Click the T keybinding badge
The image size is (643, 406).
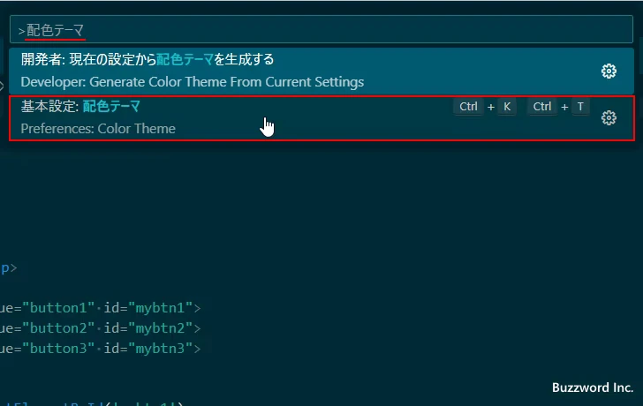580,107
